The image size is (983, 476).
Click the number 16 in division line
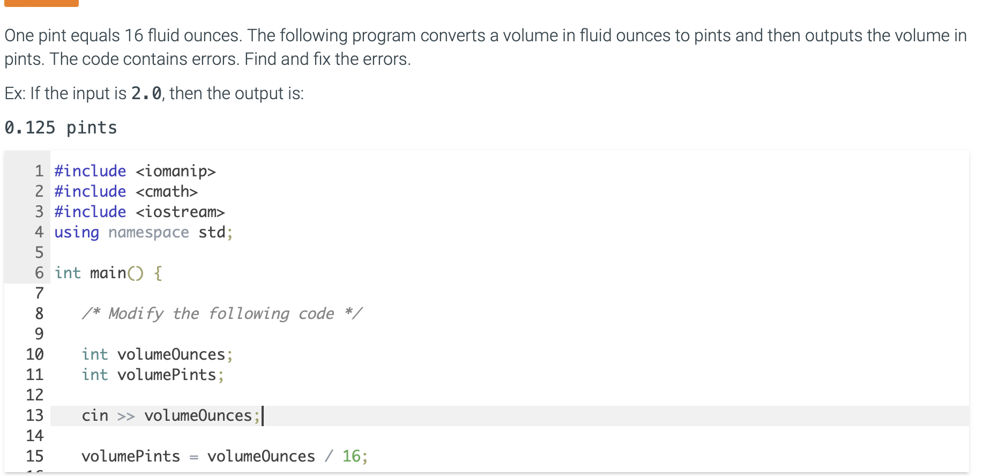tap(351, 456)
